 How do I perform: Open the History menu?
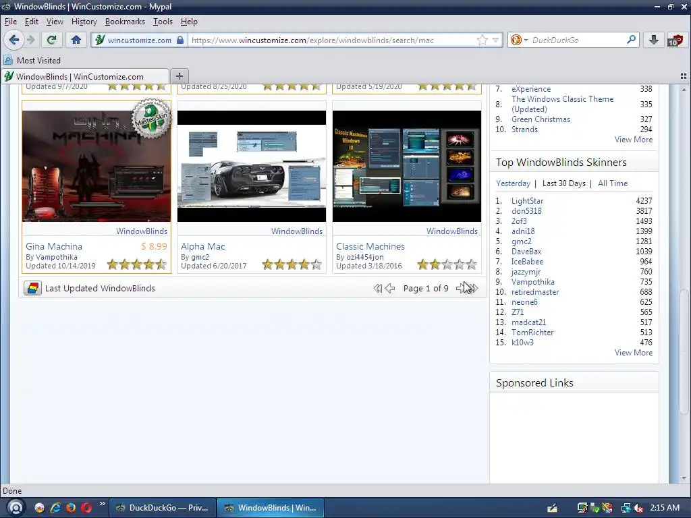[x=84, y=22]
